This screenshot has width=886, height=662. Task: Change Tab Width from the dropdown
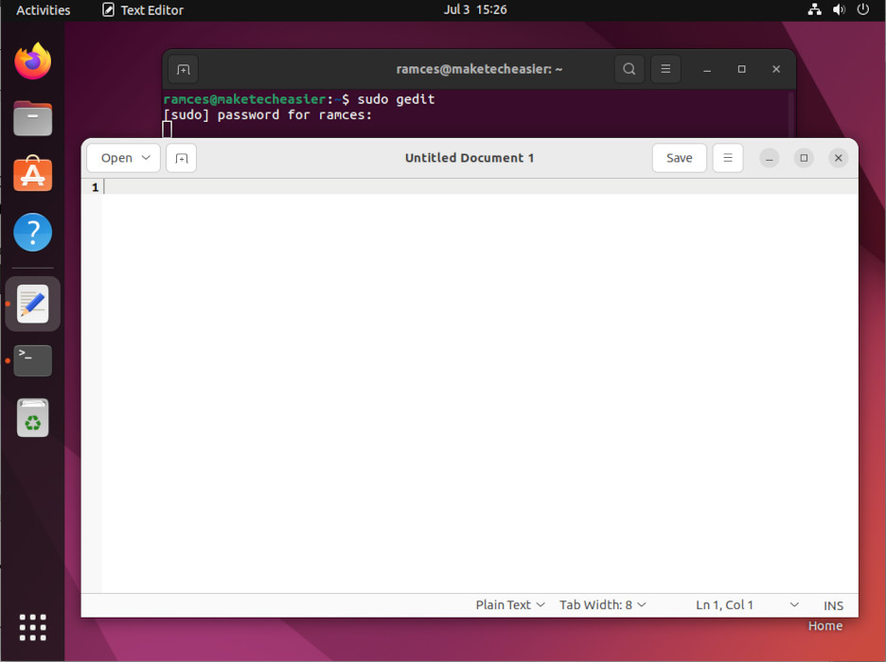click(x=602, y=605)
